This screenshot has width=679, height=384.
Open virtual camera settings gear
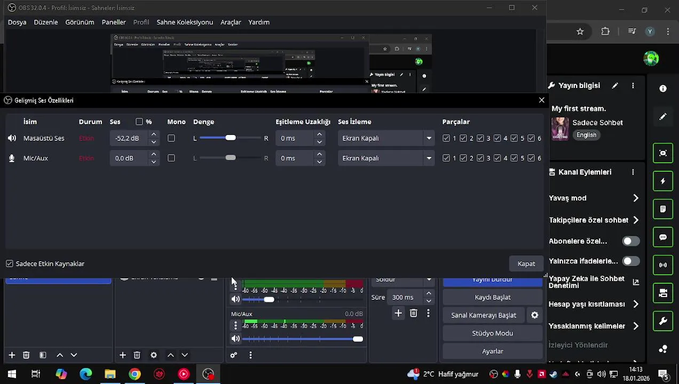(534, 315)
